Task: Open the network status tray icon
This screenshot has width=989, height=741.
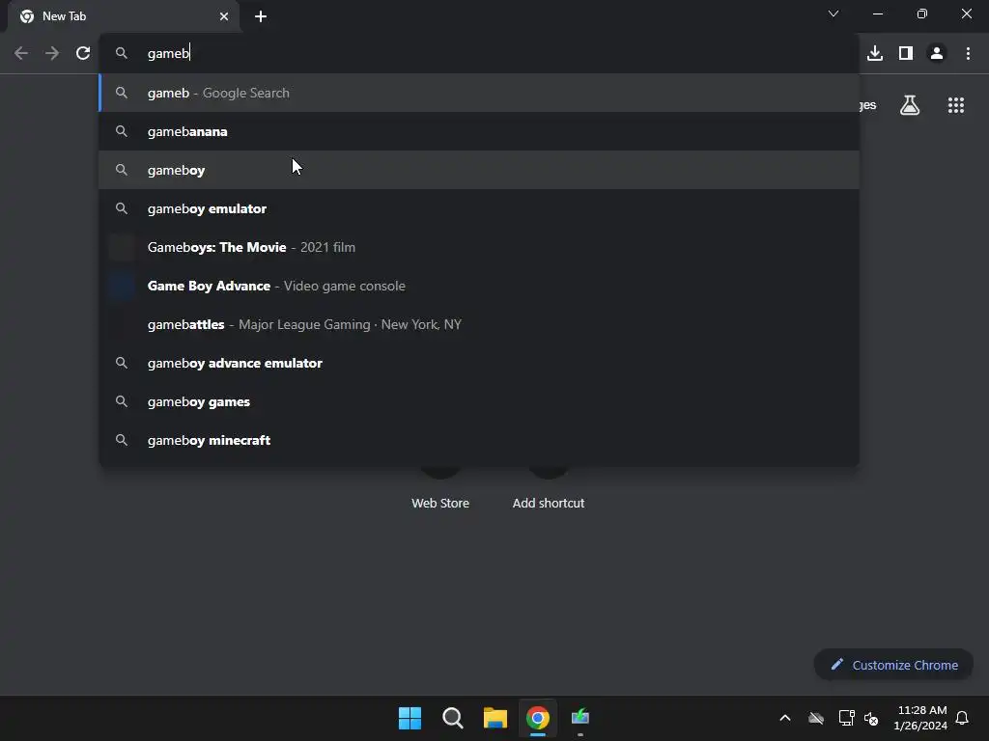Action: click(846, 718)
